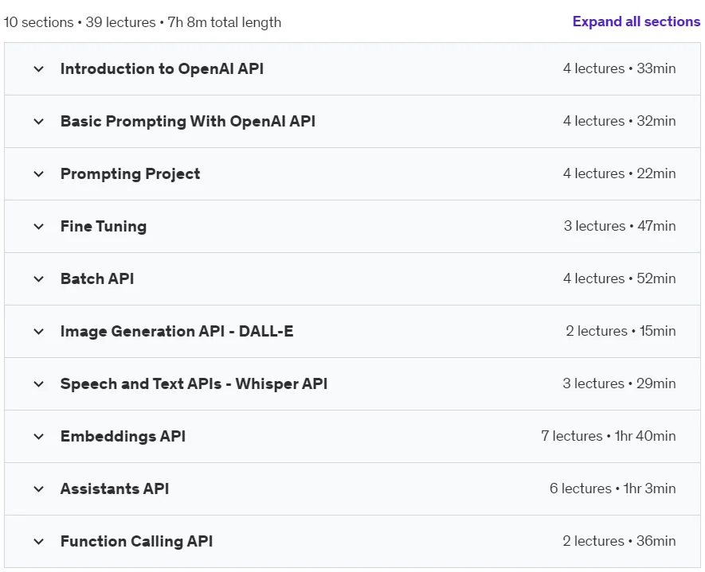Click the '4 lectures • 32min' text
Image resolution: width=705 pixels, height=572 pixels.
pyautogui.click(x=619, y=121)
